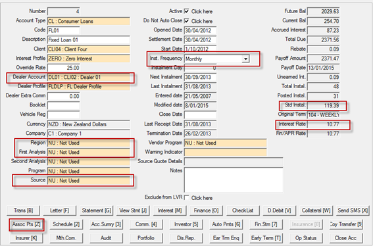Open Finance [O] details

(207, 210)
